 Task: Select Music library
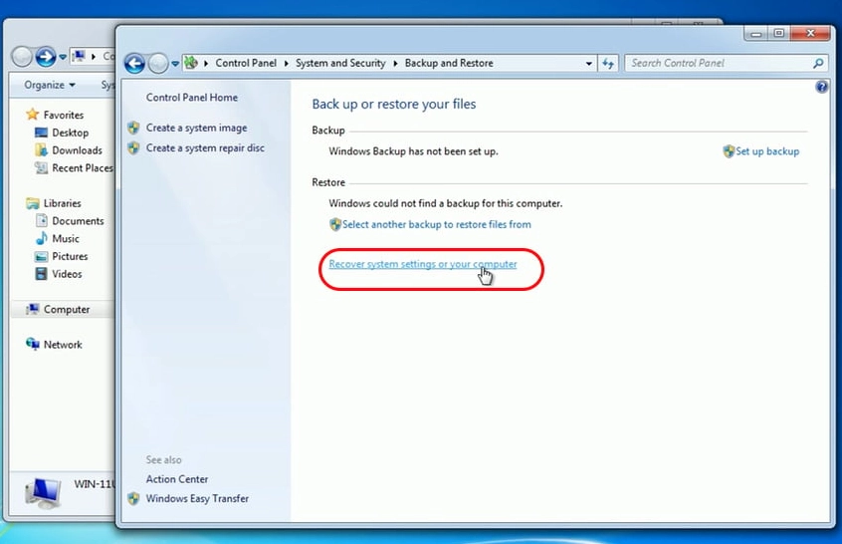coord(66,239)
